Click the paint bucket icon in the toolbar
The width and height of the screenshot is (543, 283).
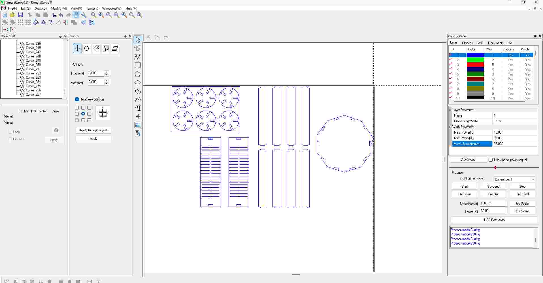[36, 22]
